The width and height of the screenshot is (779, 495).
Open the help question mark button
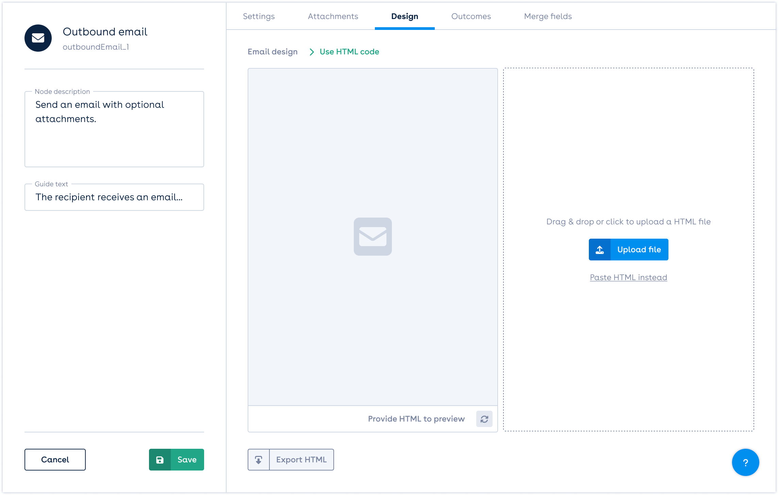coord(745,462)
